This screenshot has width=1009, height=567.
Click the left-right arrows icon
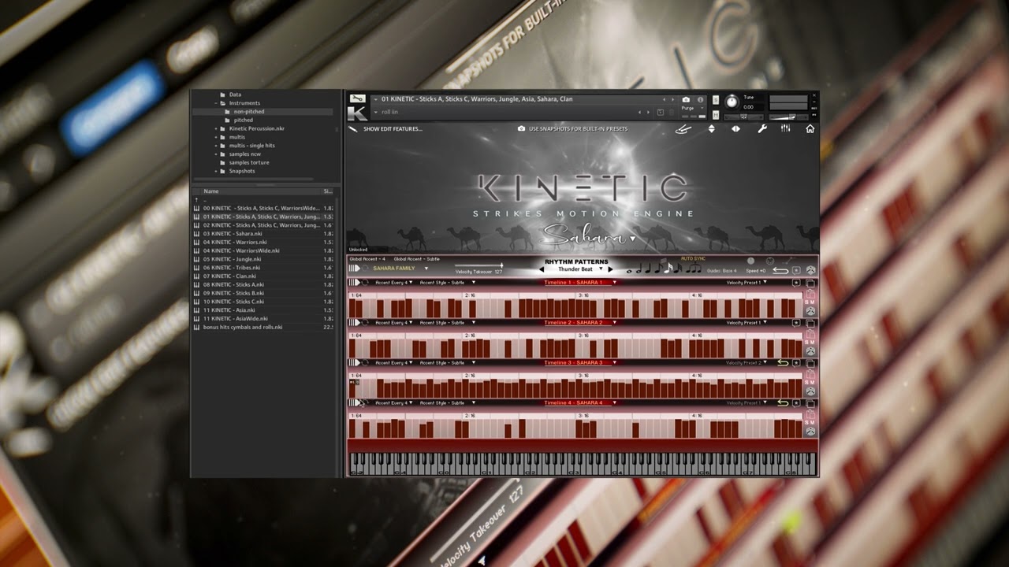(735, 129)
